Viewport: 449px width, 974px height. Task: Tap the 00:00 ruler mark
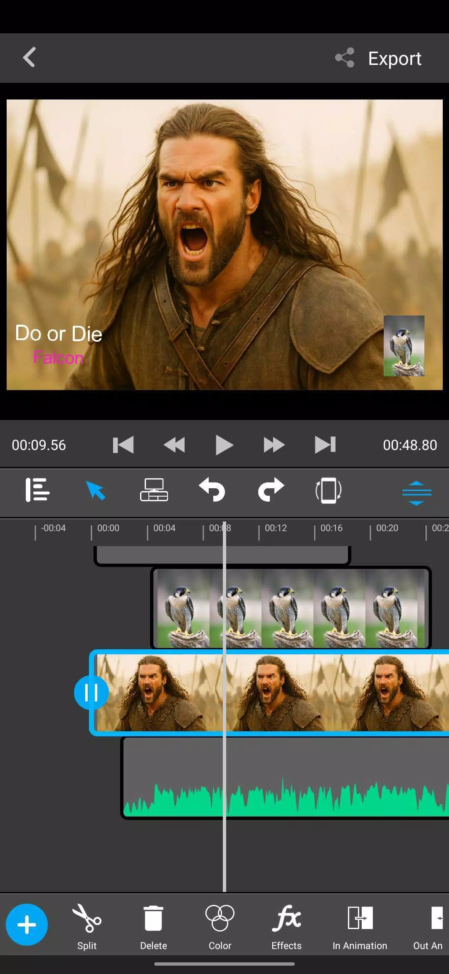[x=108, y=528]
